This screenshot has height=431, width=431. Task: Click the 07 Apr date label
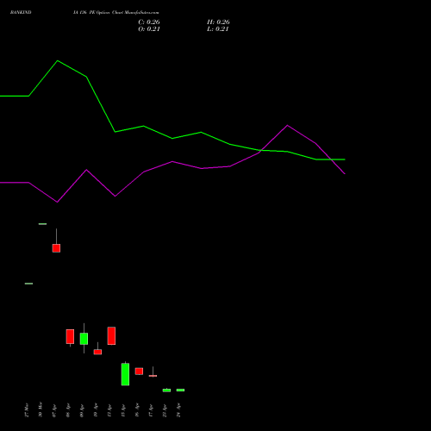(x=54, y=410)
